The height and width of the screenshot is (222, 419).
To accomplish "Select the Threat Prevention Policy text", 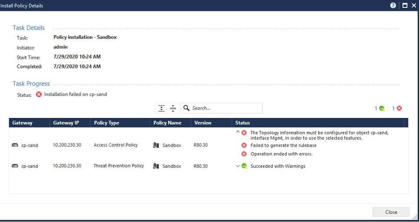I will tap(119, 166).
